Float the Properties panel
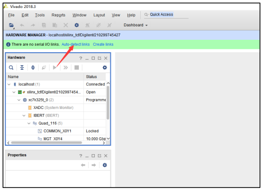This screenshot has height=190, width=263. (x=99, y=156)
